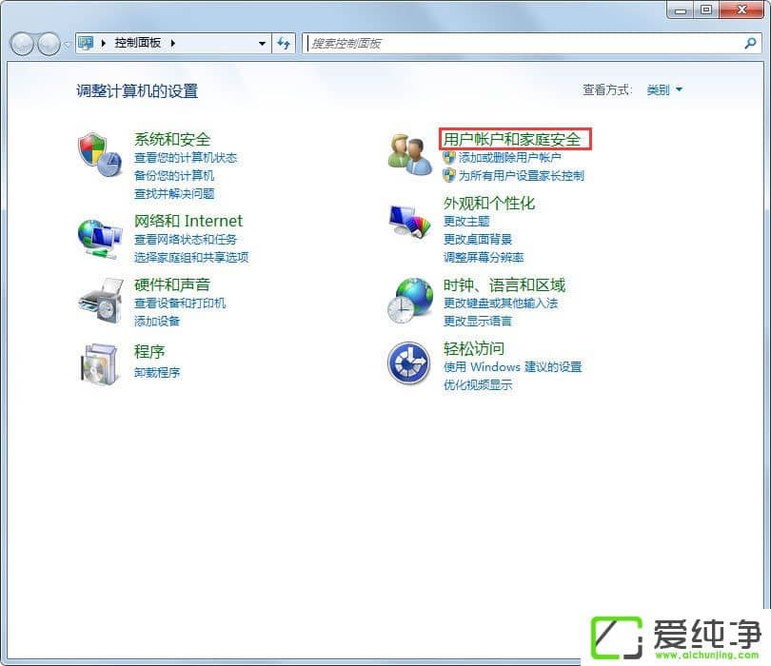Select the 时钟、语言和区域 clock icon

coord(408,301)
